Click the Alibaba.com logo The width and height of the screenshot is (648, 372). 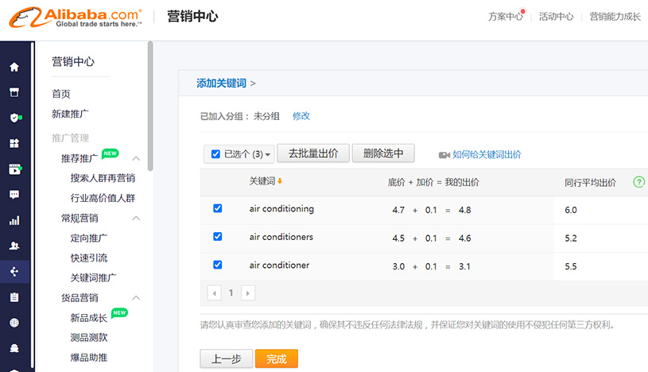(76, 17)
